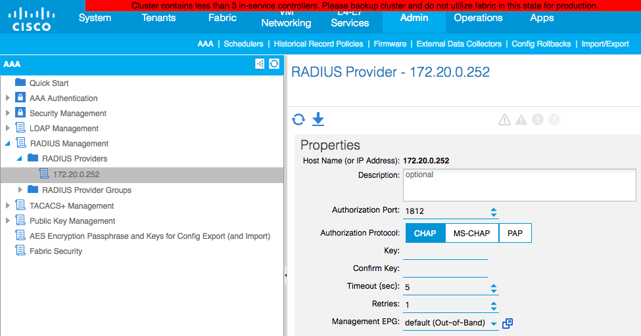
Task: Collapse the RADIUS Providers folder
Action: [19, 158]
